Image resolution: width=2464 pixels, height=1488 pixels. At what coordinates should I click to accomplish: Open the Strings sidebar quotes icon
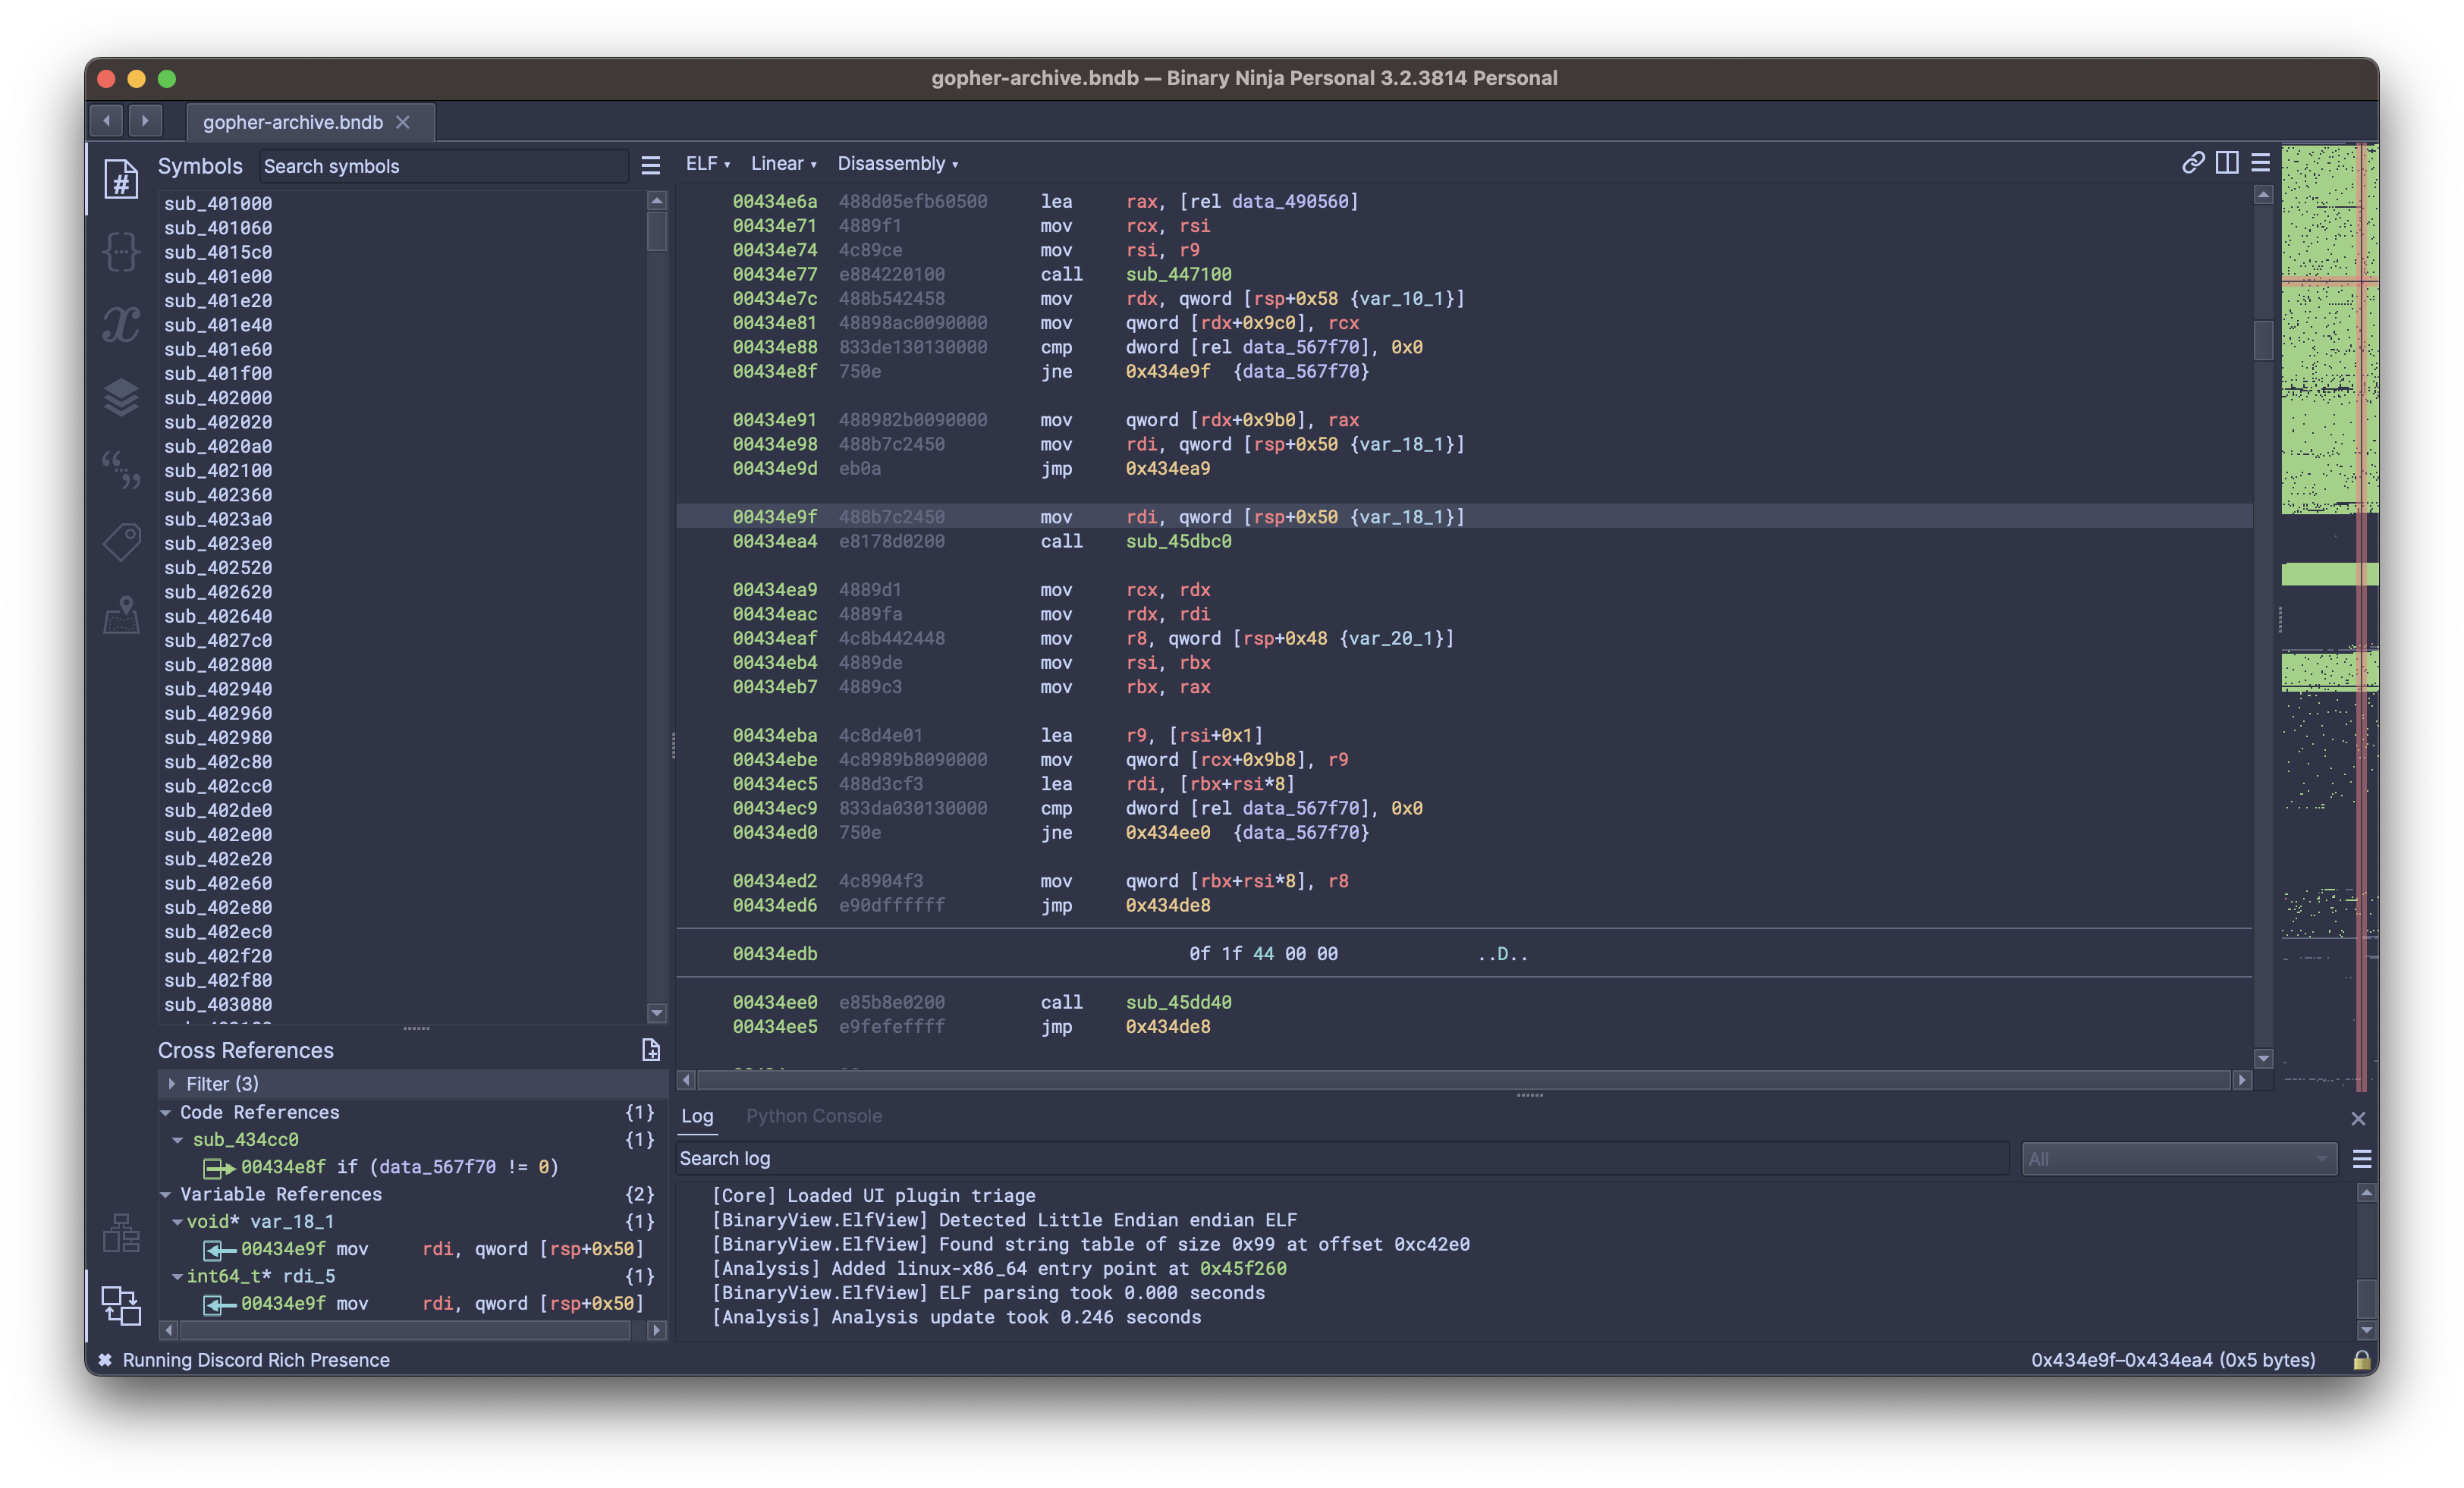pyautogui.click(x=121, y=469)
